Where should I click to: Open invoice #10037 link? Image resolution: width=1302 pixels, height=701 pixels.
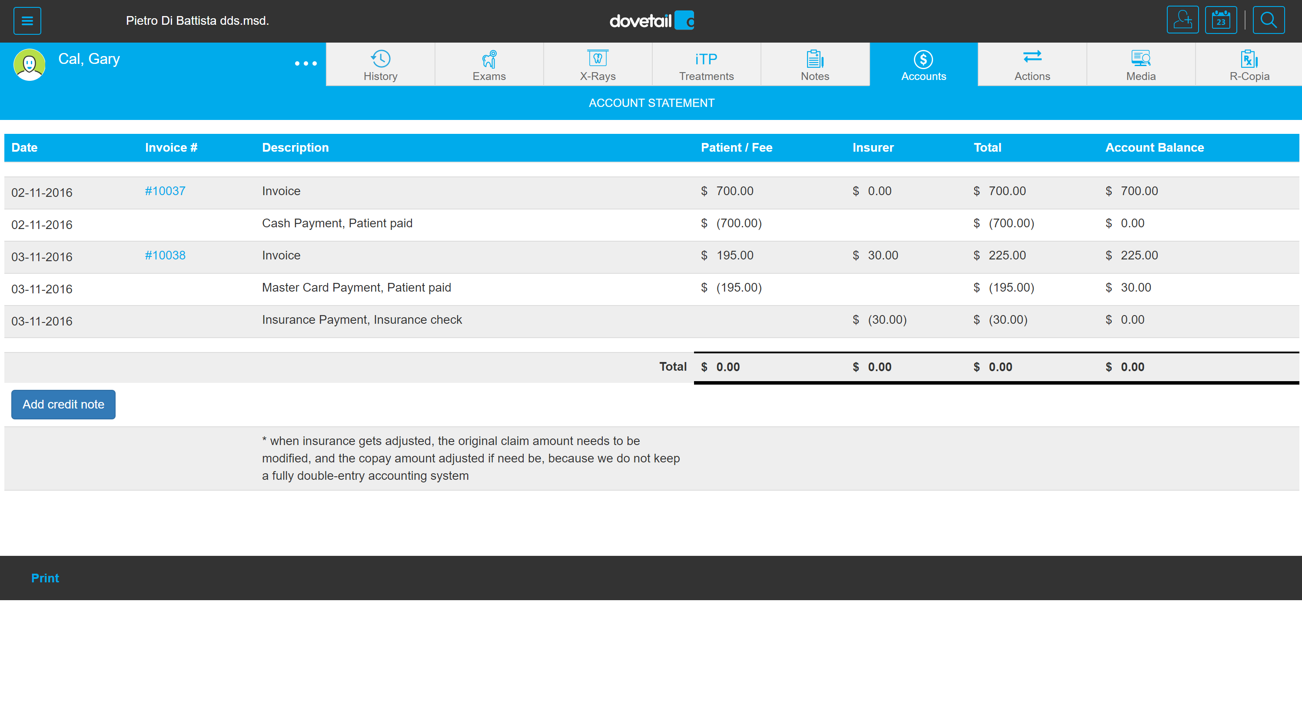coord(165,191)
